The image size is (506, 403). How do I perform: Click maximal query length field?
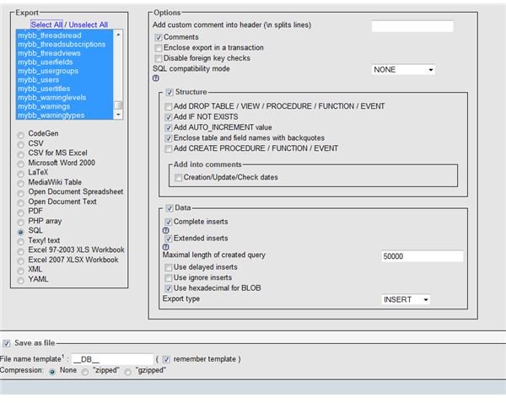pos(423,256)
